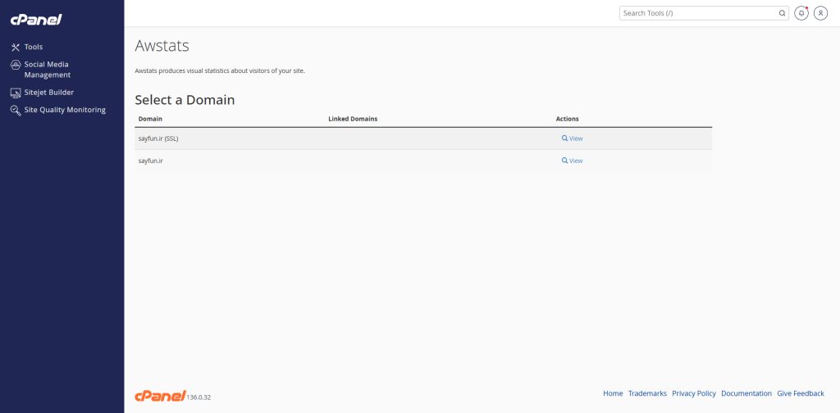The width and height of the screenshot is (840, 413).
Task: Click the Sitejet Builder monitor icon
Action: click(16, 93)
